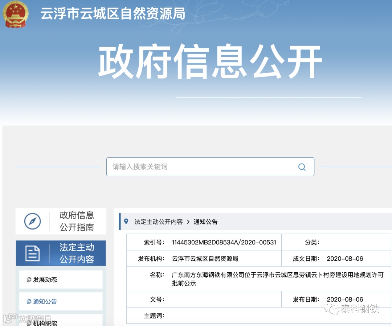
Task: Go to 法定主动公开内容 breadcrumb
Action: coord(159,222)
